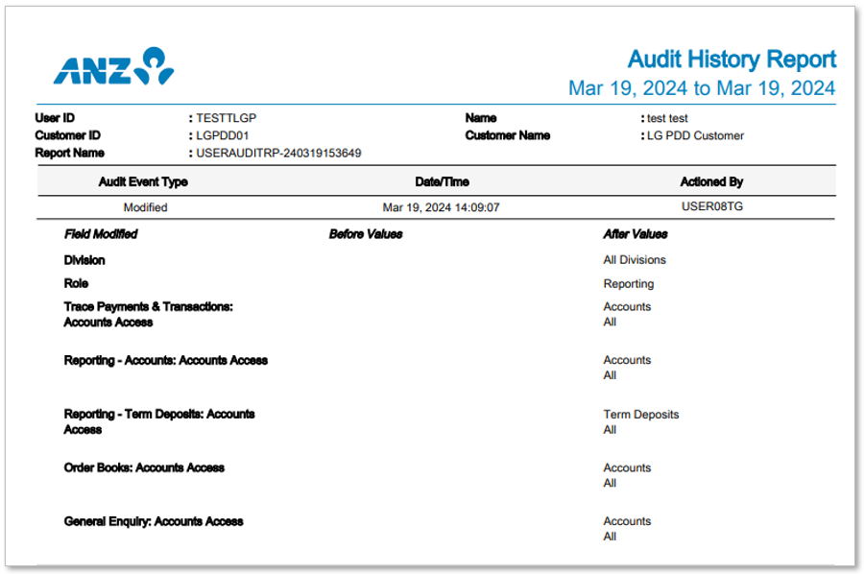The image size is (864, 574).
Task: Select the After Values heading
Action: point(636,234)
